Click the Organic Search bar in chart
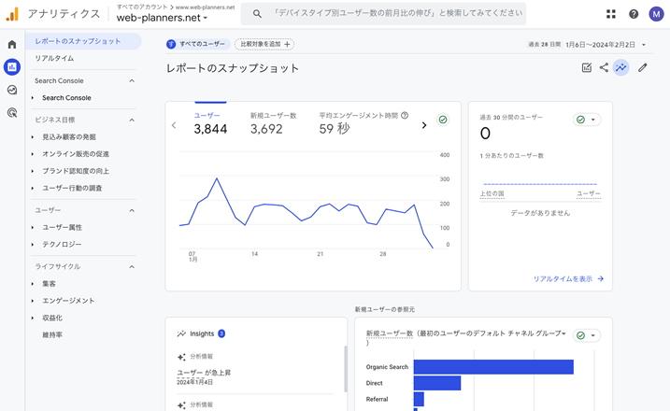Screen dimensions: 670x411 492,367
